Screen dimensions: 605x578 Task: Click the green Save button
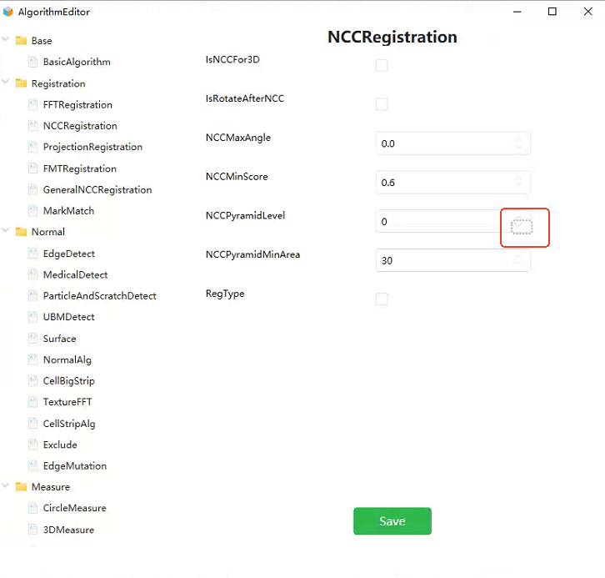click(x=392, y=520)
